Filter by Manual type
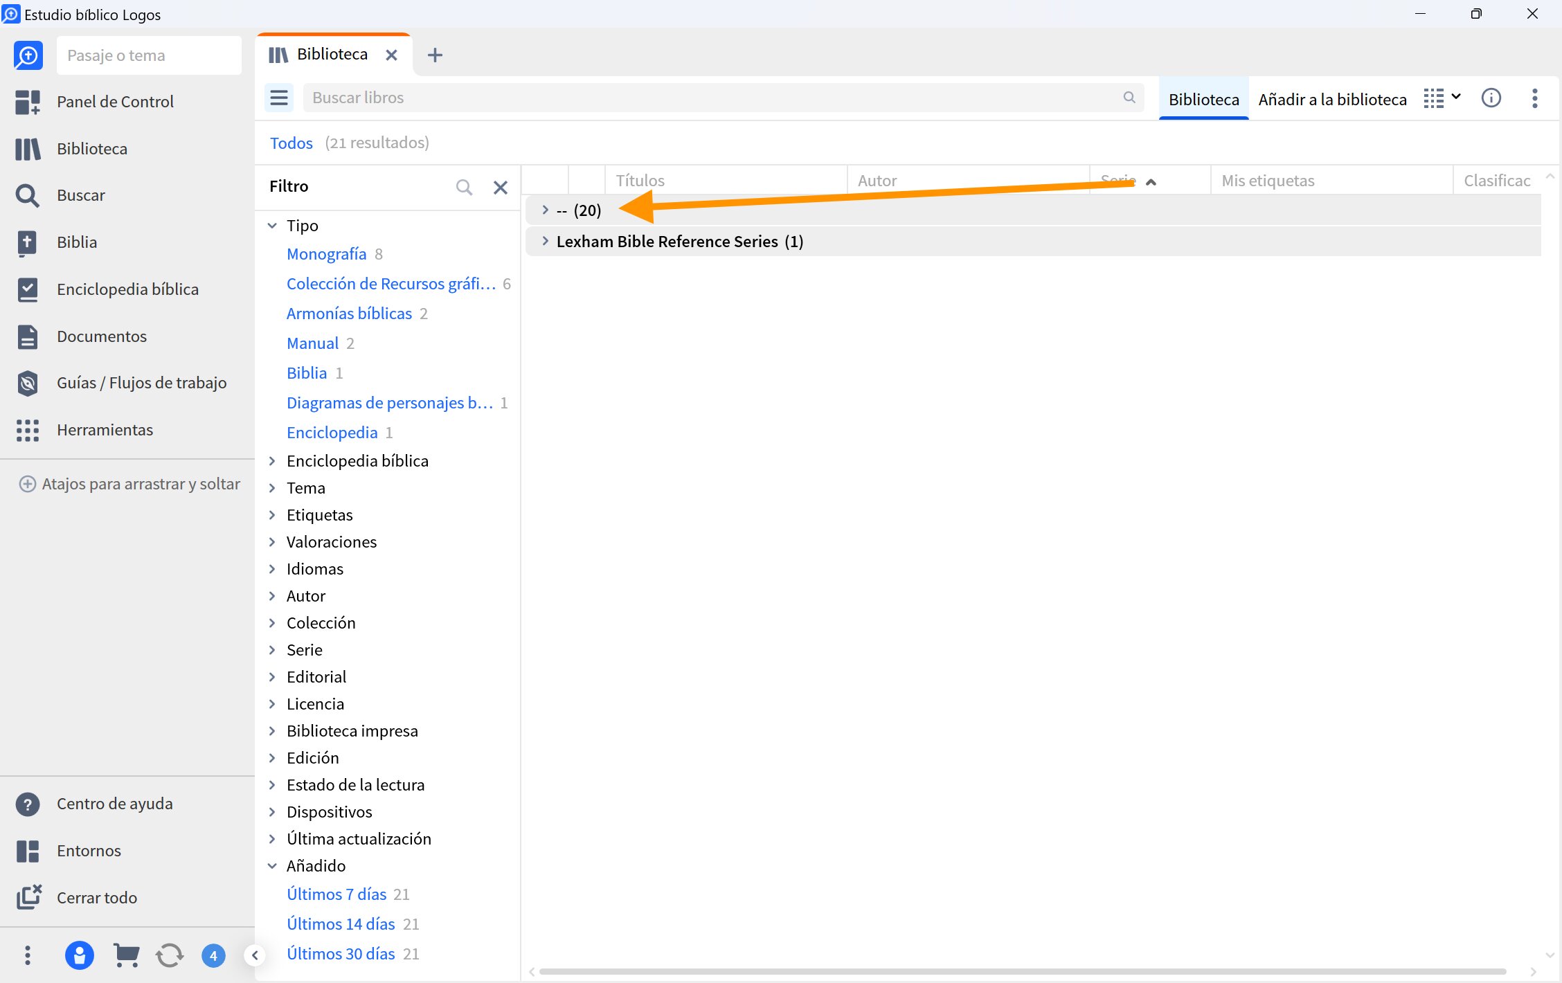The height and width of the screenshot is (983, 1562). tap(312, 343)
